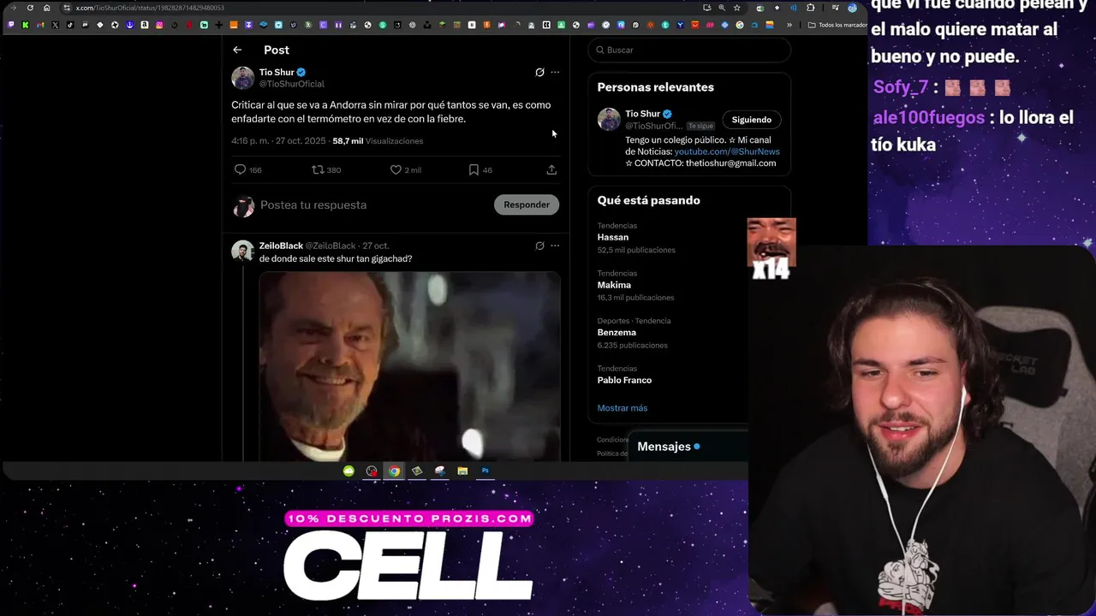The height and width of the screenshot is (616, 1096).
Task: Open more options on Tio Shur's post
Action: [555, 73]
